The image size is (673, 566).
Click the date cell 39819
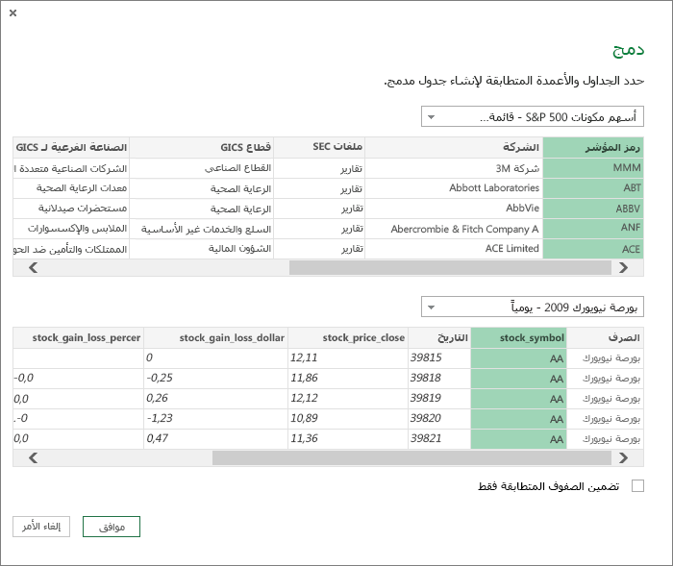click(439, 398)
